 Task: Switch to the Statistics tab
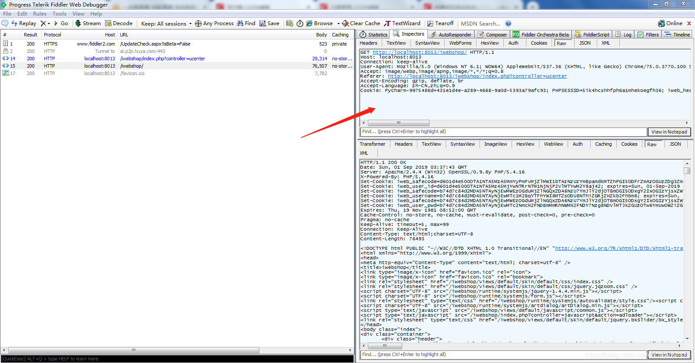[x=374, y=34]
